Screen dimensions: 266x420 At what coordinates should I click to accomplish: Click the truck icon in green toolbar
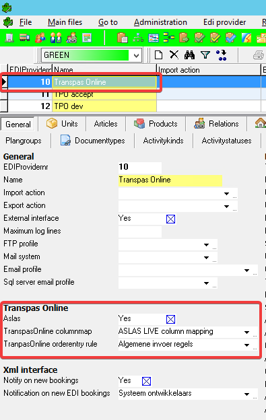pyautogui.click(x=25, y=38)
